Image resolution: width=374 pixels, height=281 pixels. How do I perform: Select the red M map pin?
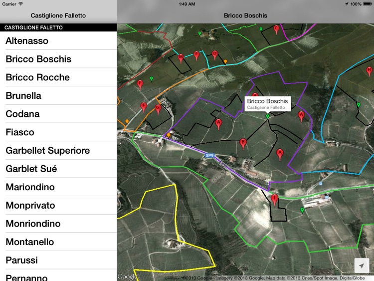181,58
